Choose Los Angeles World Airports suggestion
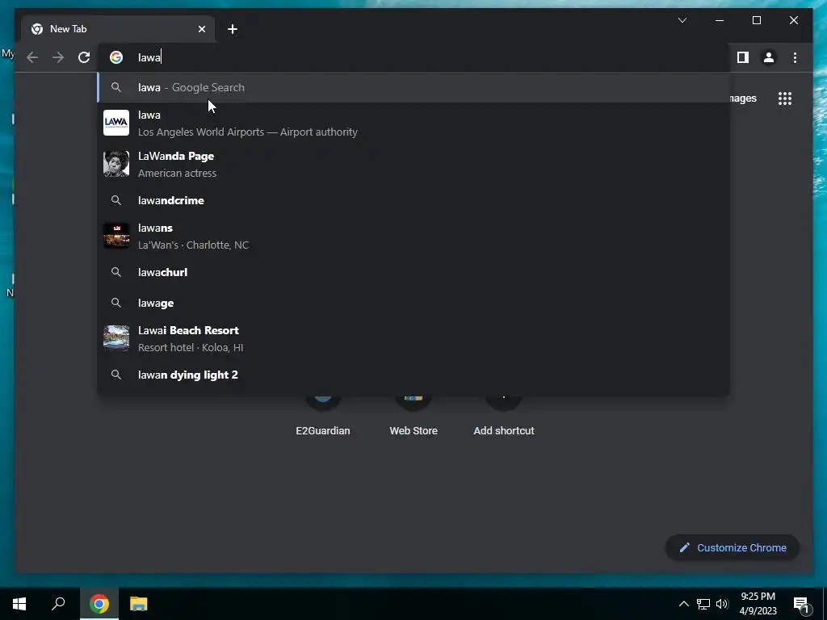Screen dimensions: 827x620 click(414, 123)
